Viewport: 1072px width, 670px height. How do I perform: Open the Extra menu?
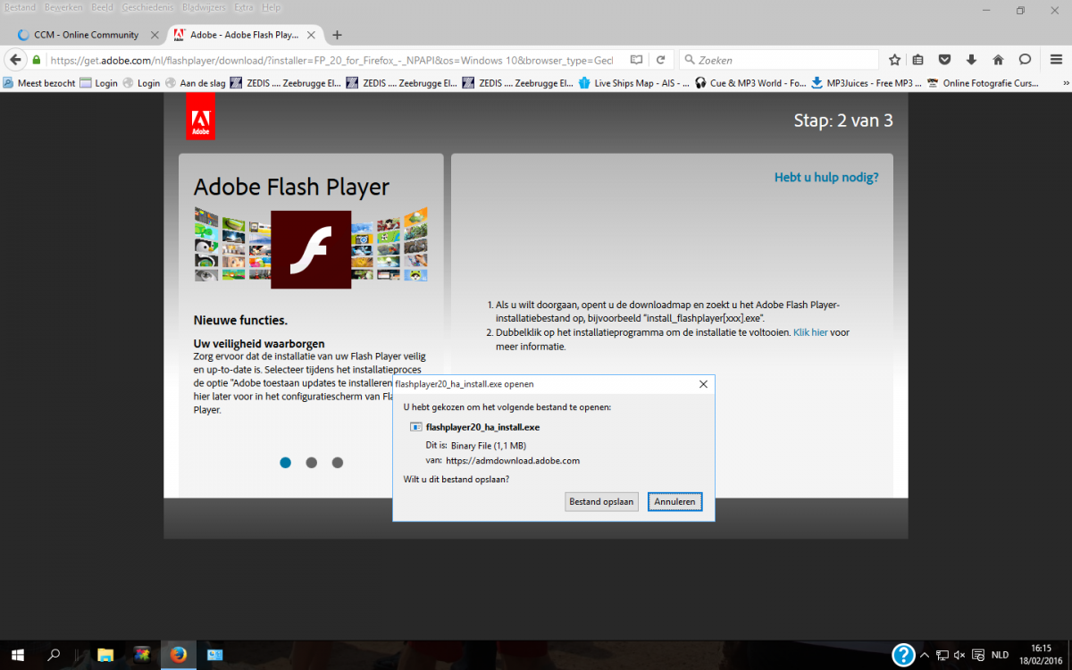click(244, 7)
